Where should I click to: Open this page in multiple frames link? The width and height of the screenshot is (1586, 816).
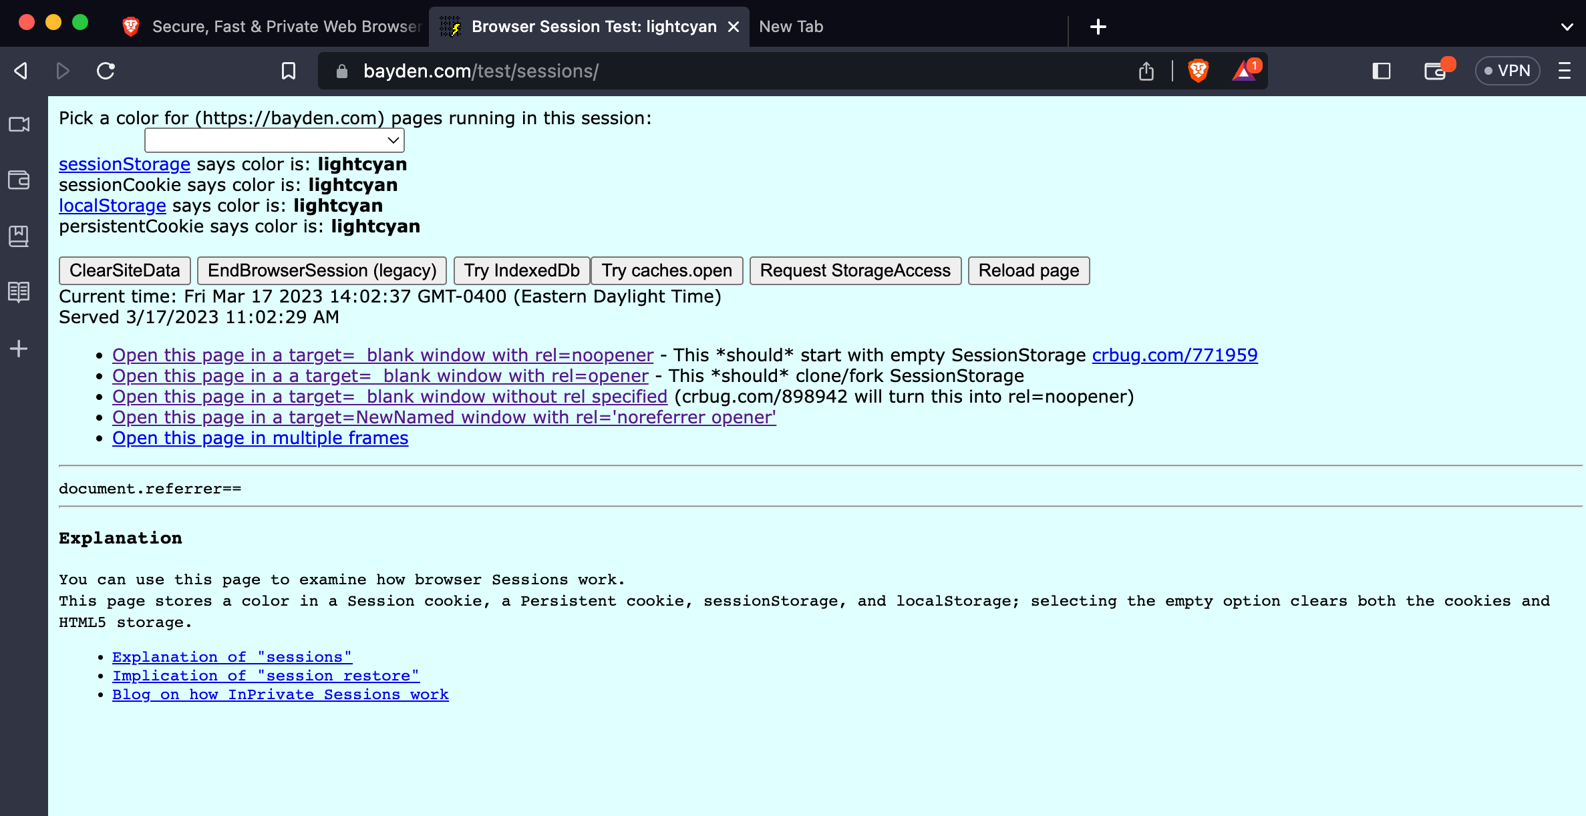click(260, 438)
